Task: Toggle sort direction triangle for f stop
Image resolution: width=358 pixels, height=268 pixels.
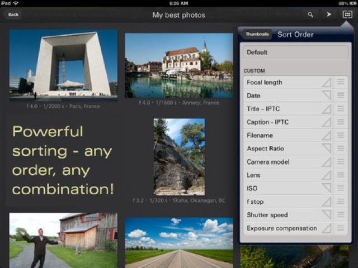Action: coord(327,202)
